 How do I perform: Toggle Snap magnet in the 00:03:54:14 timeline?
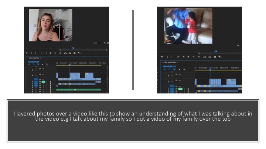(x=34, y=64)
